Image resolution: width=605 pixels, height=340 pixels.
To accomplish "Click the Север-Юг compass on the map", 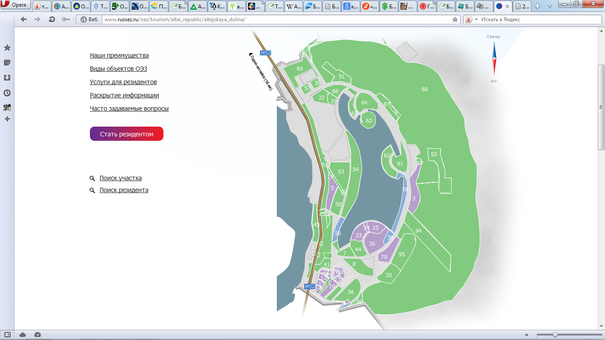I will pyautogui.click(x=493, y=59).
